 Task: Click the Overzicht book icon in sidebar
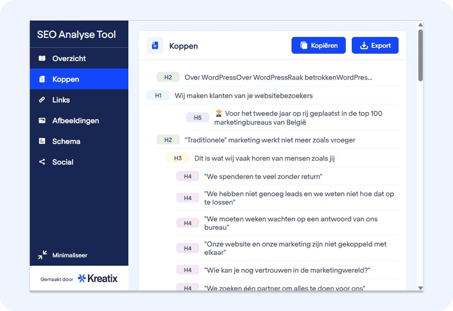(x=42, y=58)
